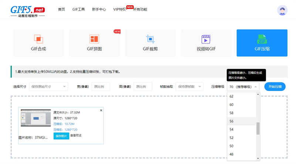The image size is (296, 164).
Task: Open the user avatar profile
Action: (x=282, y=10)
